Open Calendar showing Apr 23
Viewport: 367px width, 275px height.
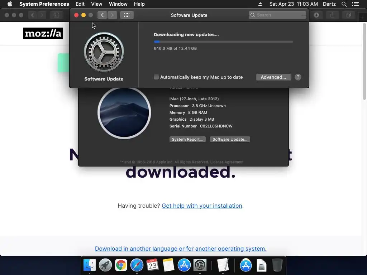coord(152,265)
